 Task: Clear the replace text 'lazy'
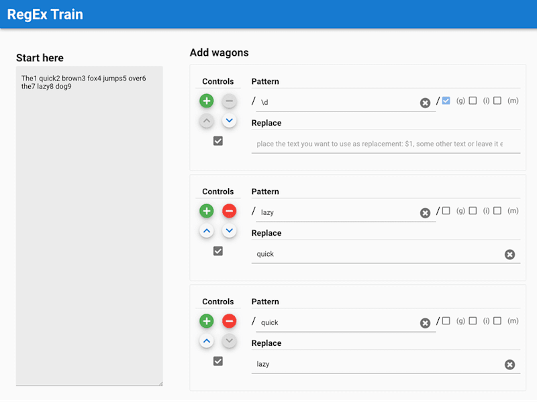pyautogui.click(x=509, y=364)
